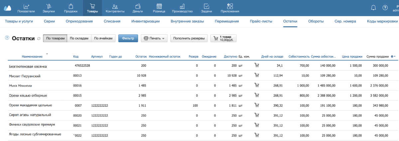Click the blue Фильтр button
The width and height of the screenshot is (399, 141).
click(128, 38)
